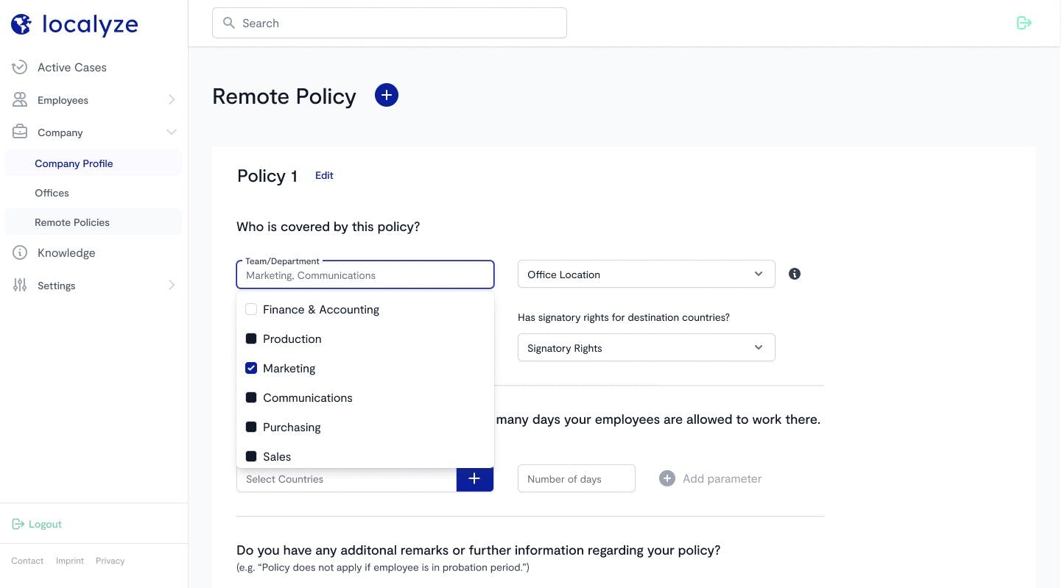Open the Office Location dropdown
Screen dimensions: 1062x588
pyautogui.click(x=646, y=274)
